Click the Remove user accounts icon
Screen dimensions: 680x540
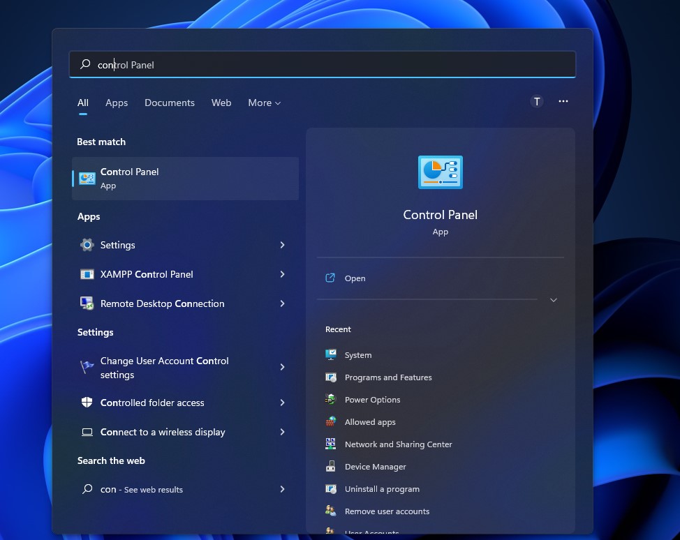[x=331, y=511]
